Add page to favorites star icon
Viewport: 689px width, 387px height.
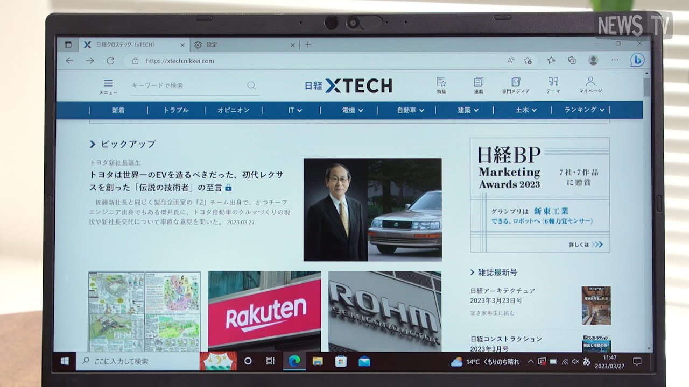click(528, 61)
